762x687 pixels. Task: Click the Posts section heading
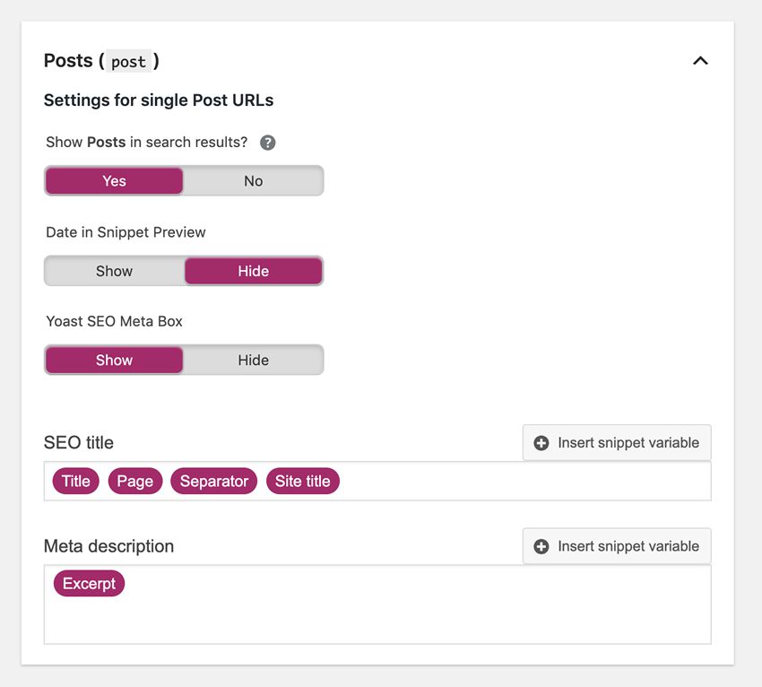[67, 60]
